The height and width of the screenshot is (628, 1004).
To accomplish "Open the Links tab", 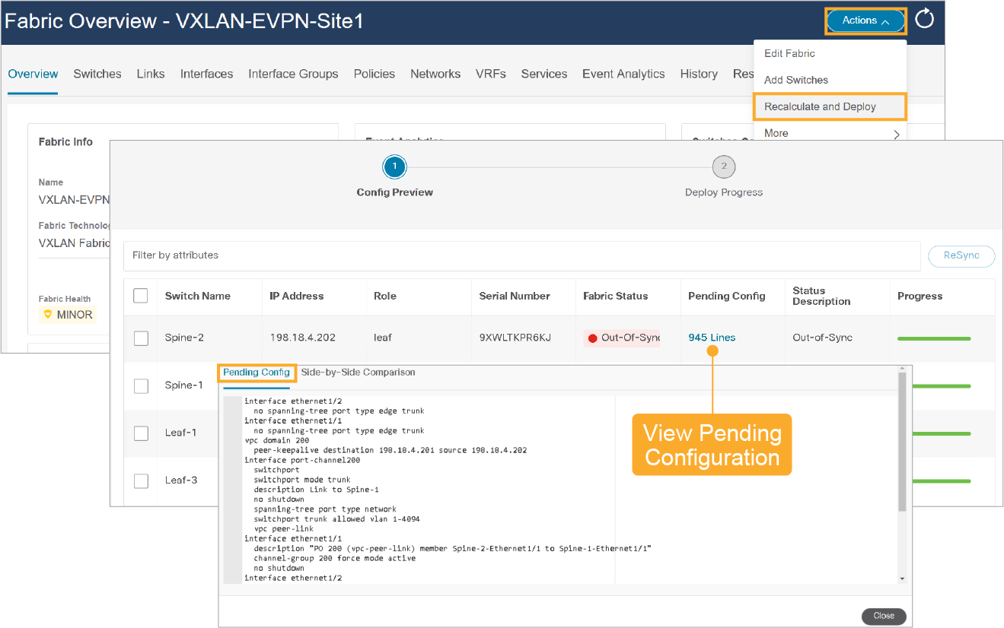I will click(x=151, y=74).
